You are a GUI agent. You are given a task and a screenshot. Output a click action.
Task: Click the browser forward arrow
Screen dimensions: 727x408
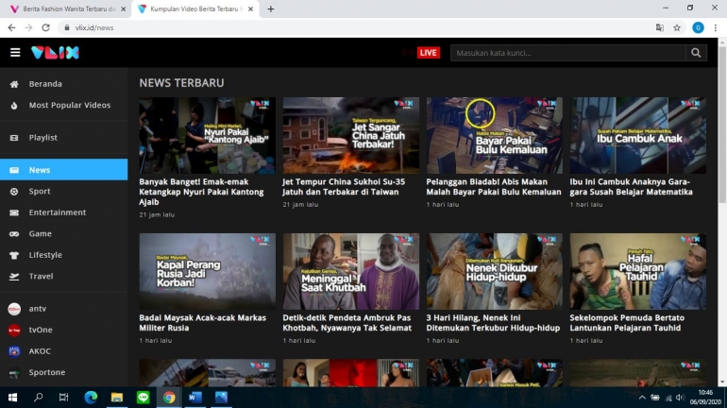coord(28,27)
